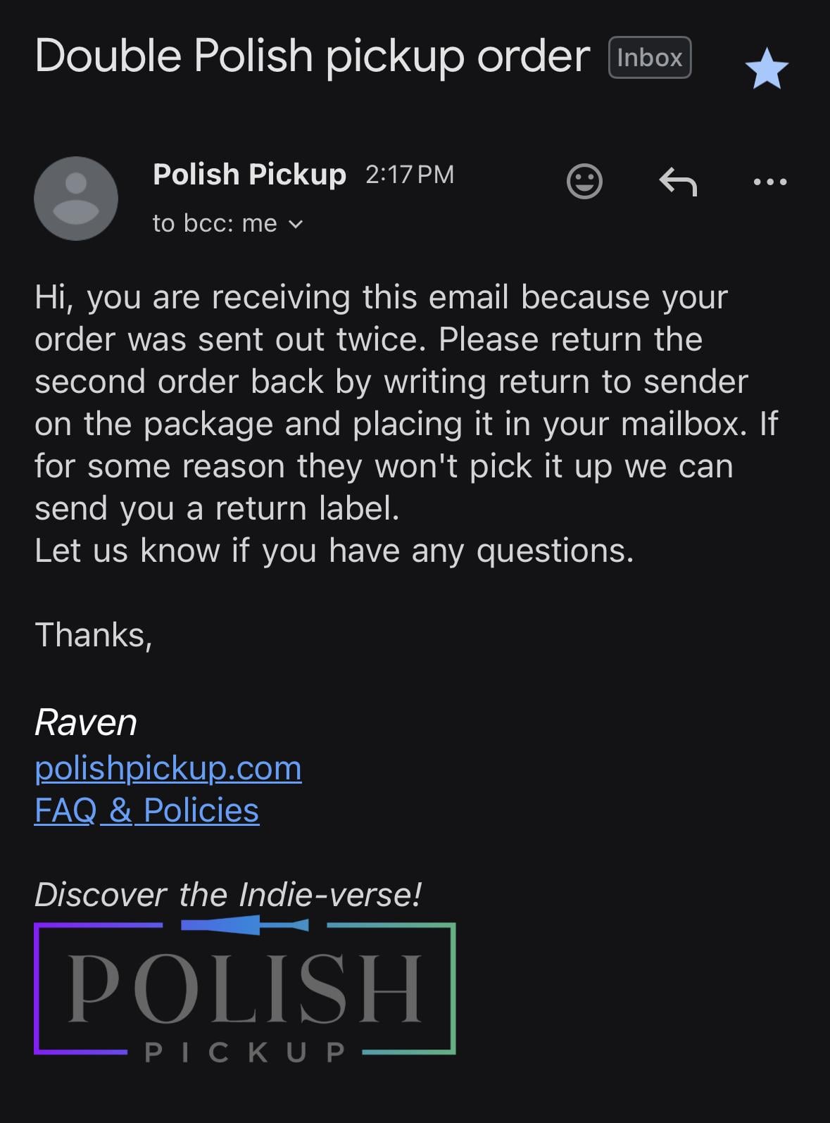Tap the 'Thanks,' closing line

94,635
